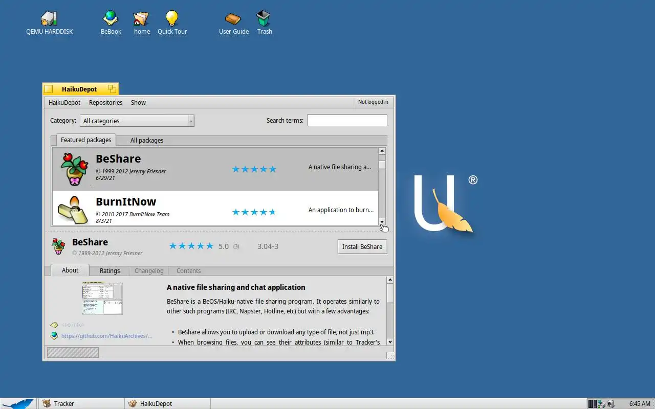Select the Ratings tab
Image resolution: width=655 pixels, height=409 pixels.
[x=110, y=271]
